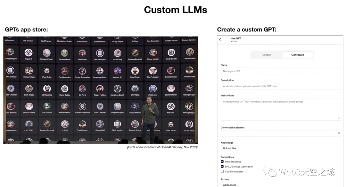Select the Algebra 101 GPT icon
This screenshot has height=187, width=346.
click(117, 71)
